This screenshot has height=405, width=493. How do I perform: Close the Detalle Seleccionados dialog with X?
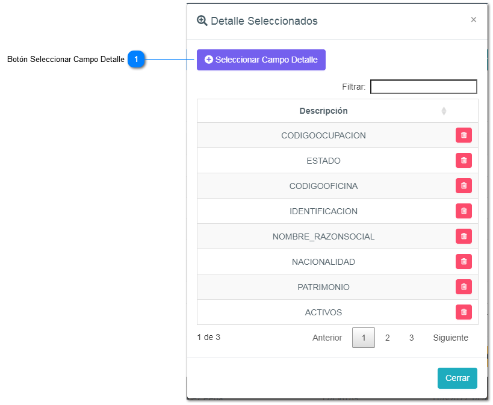pyautogui.click(x=473, y=20)
